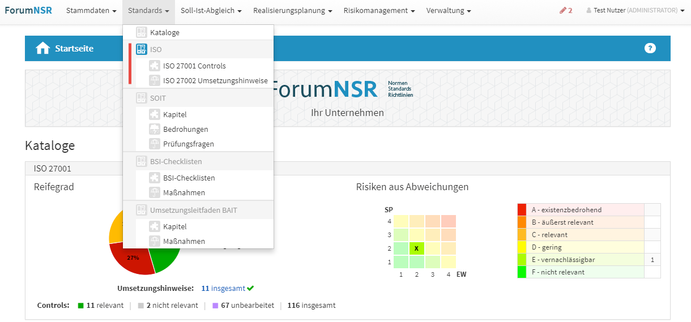Click the green checkmark after 11 insgesamt
Image resolution: width=691 pixels, height=322 pixels.
pos(250,288)
